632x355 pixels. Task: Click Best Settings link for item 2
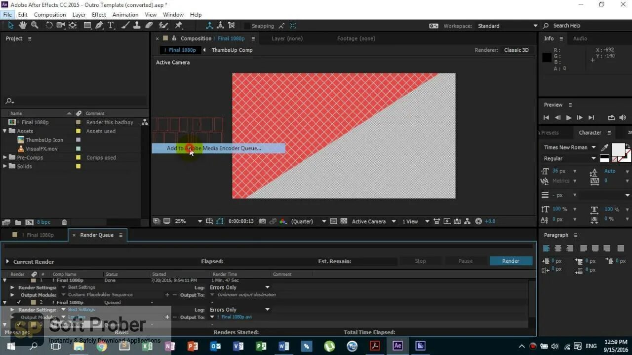click(81, 310)
